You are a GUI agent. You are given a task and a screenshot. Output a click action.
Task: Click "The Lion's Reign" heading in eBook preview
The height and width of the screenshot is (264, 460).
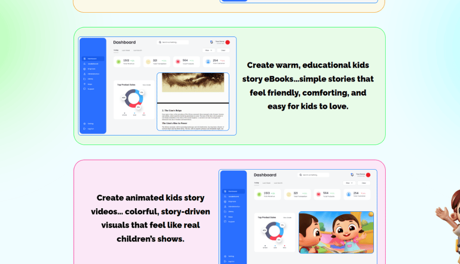coord(172,110)
